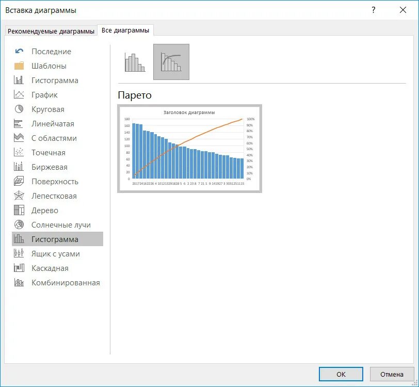
Task: Select the Ящик с усами icon
Action: (x=19, y=253)
